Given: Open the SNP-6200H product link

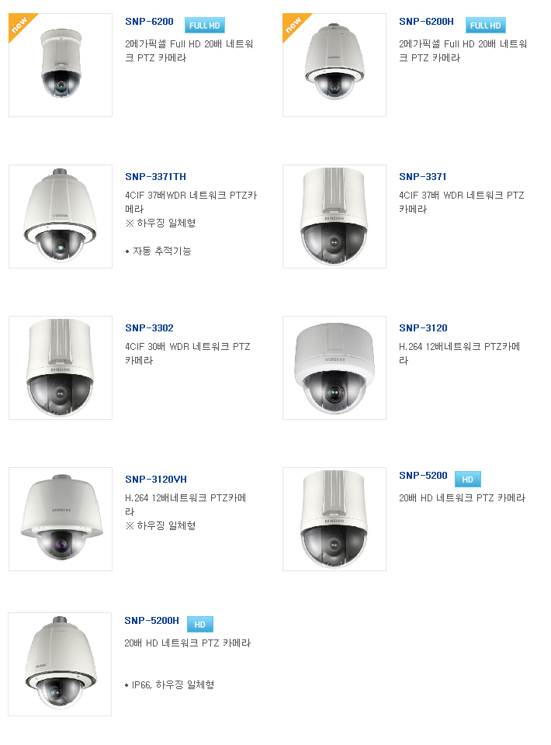Looking at the screenshot, I should (x=426, y=22).
